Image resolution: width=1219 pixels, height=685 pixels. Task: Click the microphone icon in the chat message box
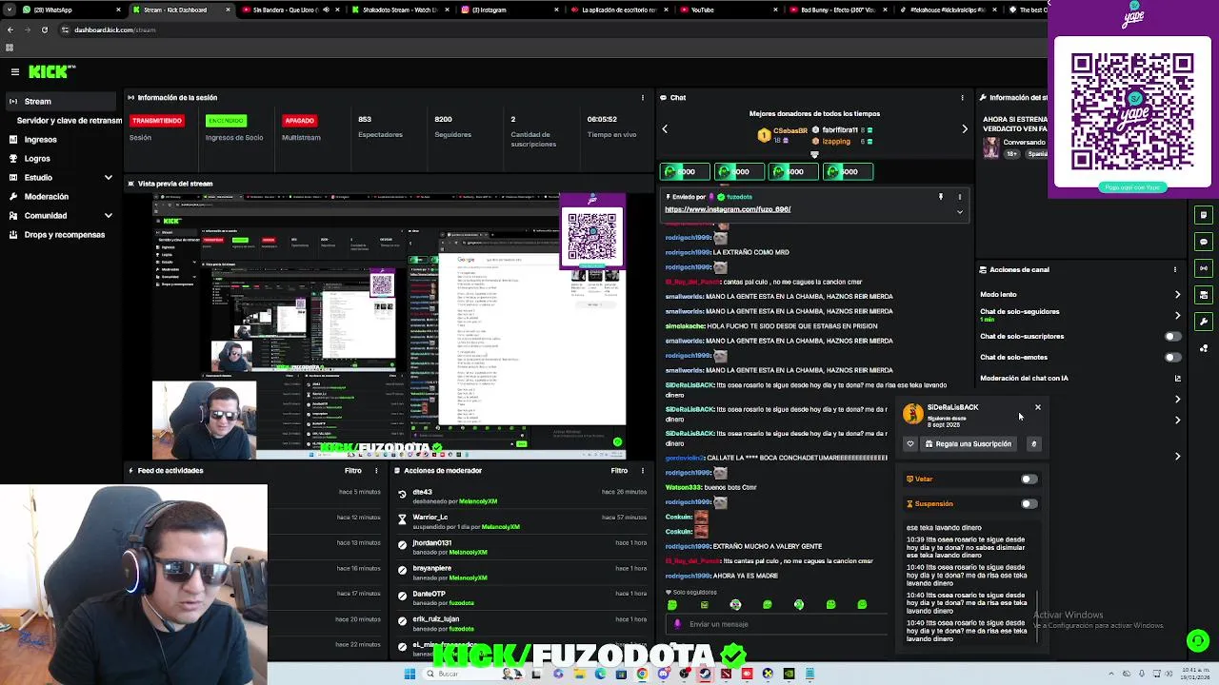677,624
